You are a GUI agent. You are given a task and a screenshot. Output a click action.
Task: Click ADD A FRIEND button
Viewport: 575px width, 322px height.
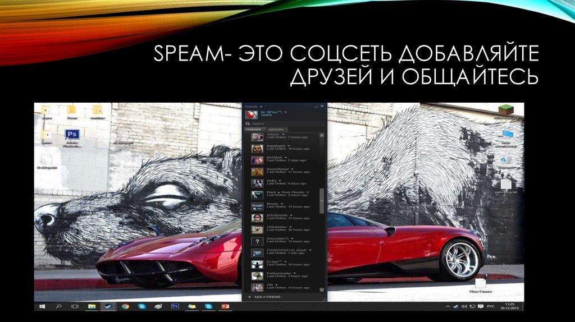[266, 297]
